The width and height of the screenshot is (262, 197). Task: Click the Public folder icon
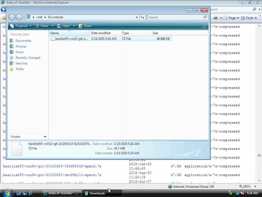(12, 69)
